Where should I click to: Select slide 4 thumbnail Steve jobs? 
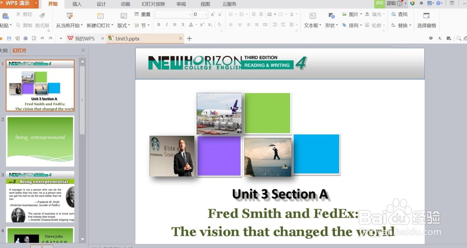[40, 235]
